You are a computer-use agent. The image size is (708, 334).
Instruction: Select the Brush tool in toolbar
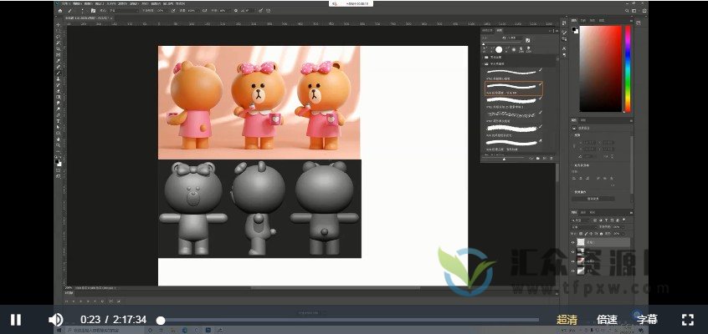pos(59,73)
